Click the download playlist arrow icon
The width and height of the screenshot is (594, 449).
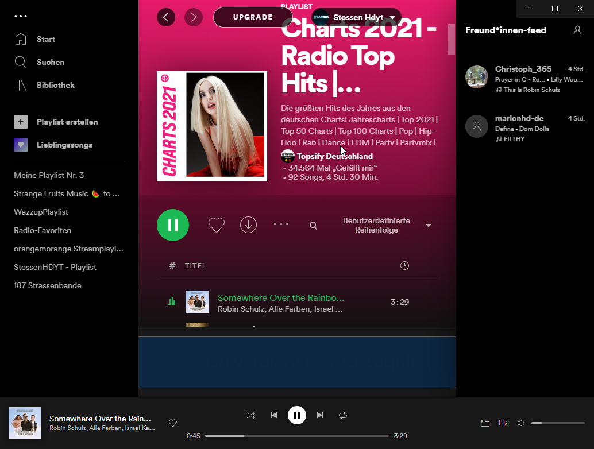point(248,225)
